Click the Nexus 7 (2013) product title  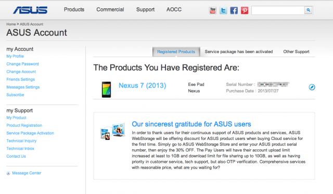click(x=142, y=85)
